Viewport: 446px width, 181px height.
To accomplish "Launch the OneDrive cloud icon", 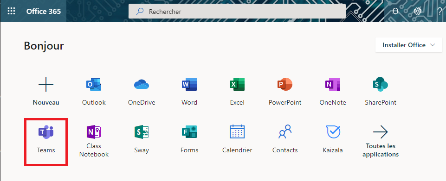I will pyautogui.click(x=142, y=84).
